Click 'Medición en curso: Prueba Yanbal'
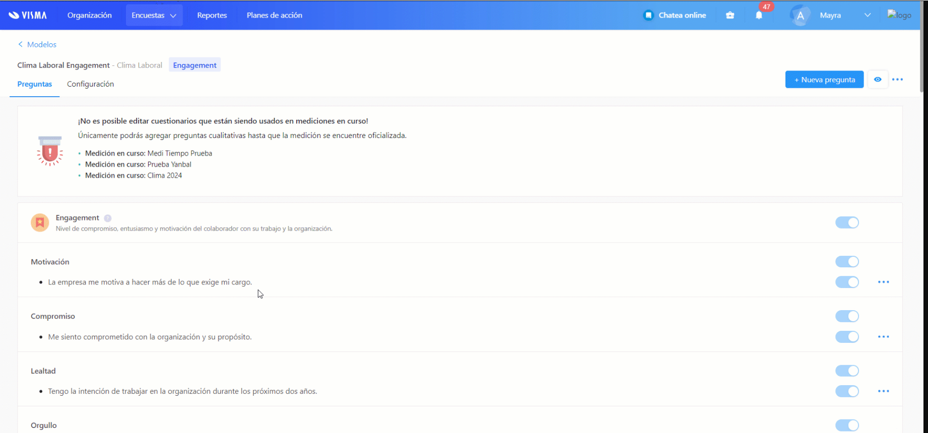The height and width of the screenshot is (433, 928). point(138,164)
